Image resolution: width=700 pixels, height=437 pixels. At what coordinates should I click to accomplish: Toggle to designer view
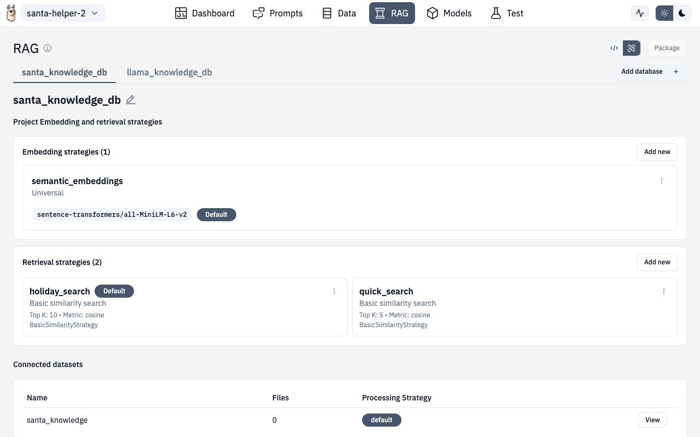point(632,48)
